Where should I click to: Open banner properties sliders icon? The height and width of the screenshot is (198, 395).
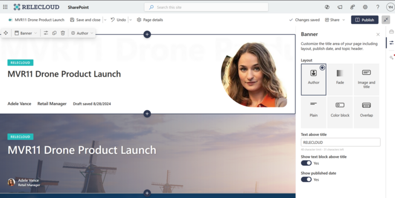(46, 33)
